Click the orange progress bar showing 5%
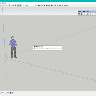 tap(47, 49)
